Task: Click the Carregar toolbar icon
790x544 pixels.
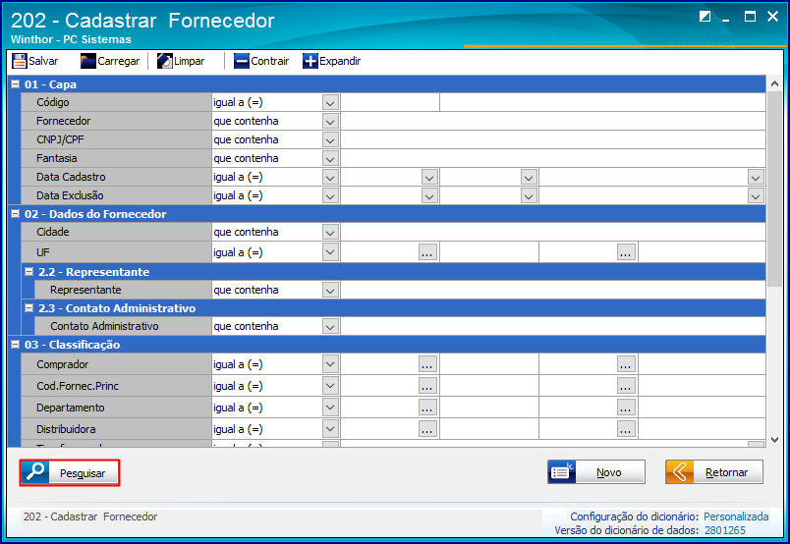Action: click(87, 61)
